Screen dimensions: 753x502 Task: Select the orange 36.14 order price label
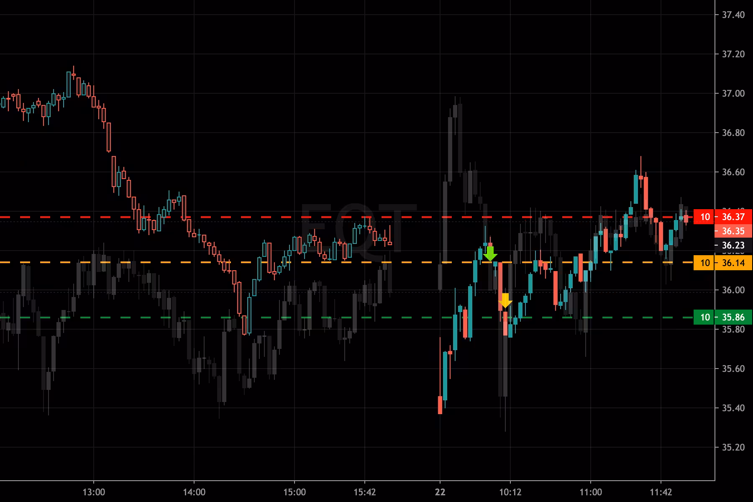click(733, 263)
